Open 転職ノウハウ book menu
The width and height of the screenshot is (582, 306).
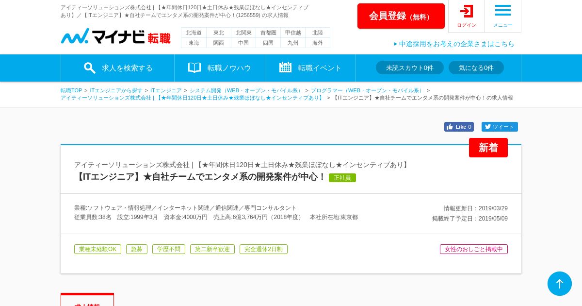tap(220, 68)
